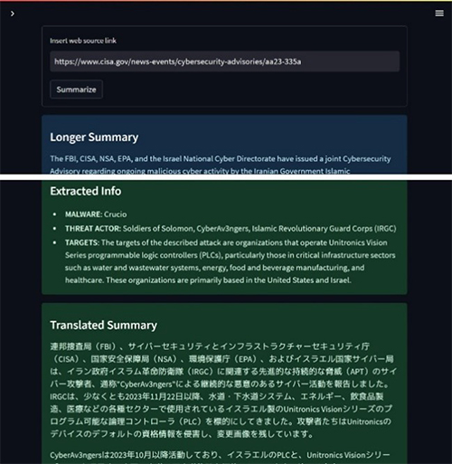Click the sentence starting 'The FBI, CISA, NSA, EPA'

point(221,165)
